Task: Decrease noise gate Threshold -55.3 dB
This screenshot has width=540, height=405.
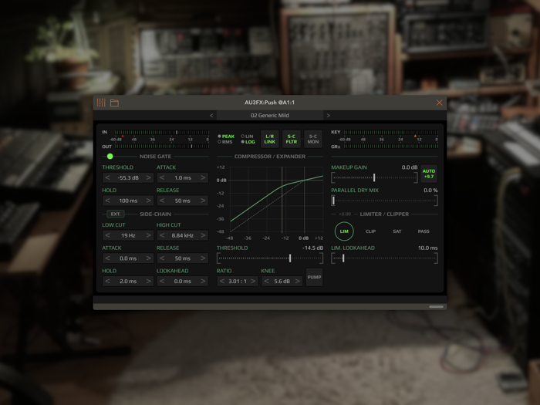Action: pyautogui.click(x=107, y=177)
